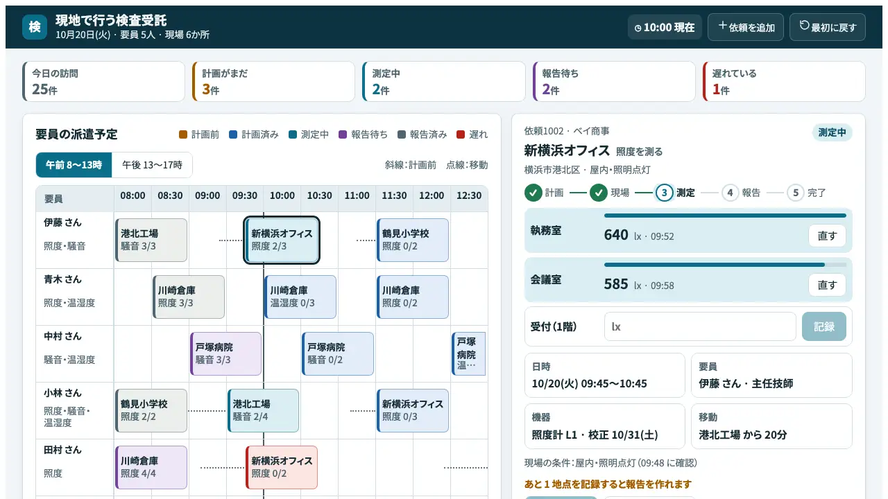The height and width of the screenshot is (499, 888).
Task: Switch to 午前 8〜13時 tab
Action: 74,165
